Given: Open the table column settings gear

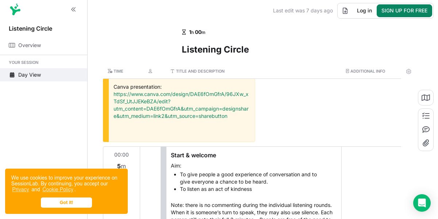Looking at the screenshot, I should [408, 72].
